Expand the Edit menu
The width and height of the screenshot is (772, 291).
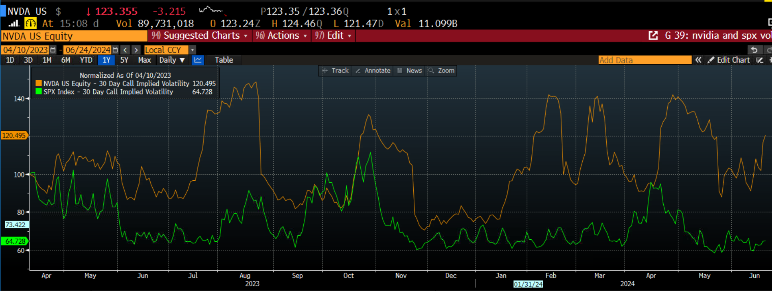click(x=333, y=35)
